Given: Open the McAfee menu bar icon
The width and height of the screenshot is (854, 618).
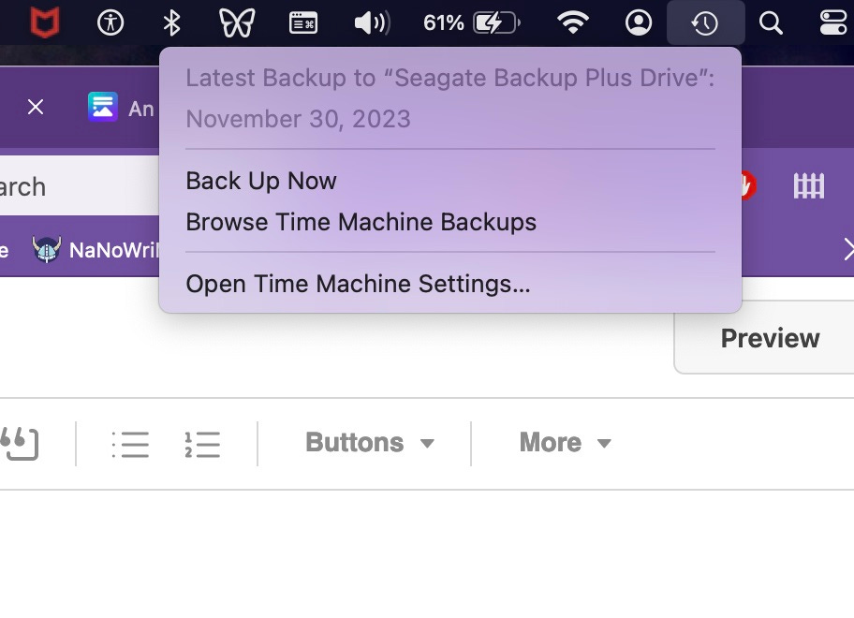Looking at the screenshot, I should pyautogui.click(x=45, y=22).
